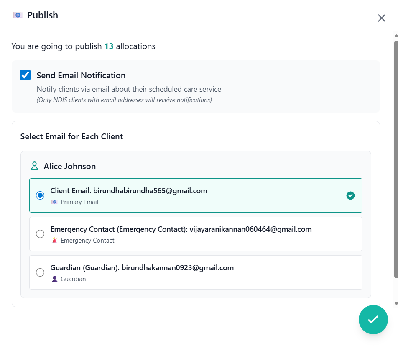Click the Publish header envelope icon

tap(18, 15)
